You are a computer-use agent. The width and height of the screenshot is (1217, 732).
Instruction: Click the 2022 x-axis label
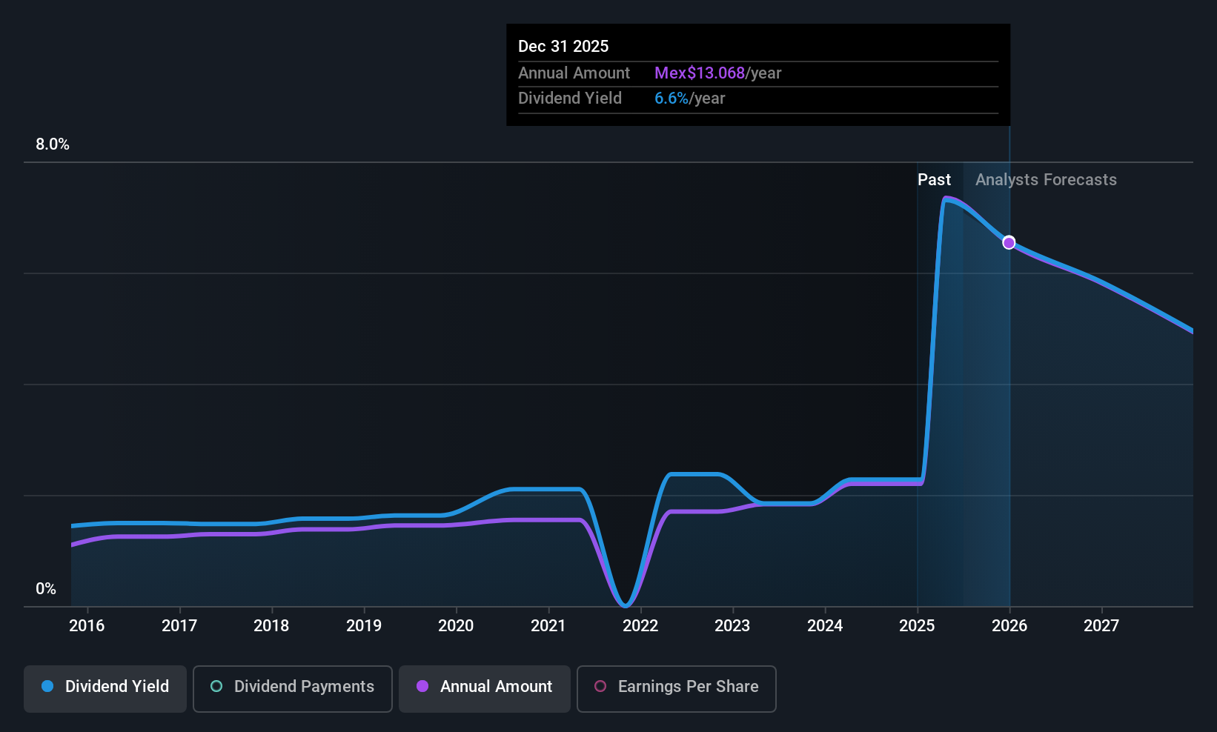[640, 625]
